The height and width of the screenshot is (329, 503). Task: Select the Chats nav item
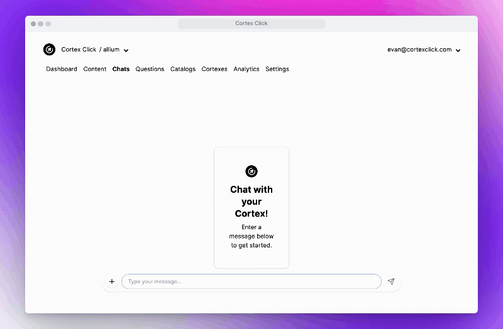(121, 69)
